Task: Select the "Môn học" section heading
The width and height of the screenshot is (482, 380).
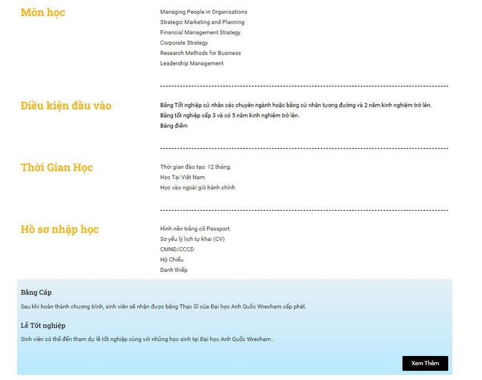Action: pos(43,12)
